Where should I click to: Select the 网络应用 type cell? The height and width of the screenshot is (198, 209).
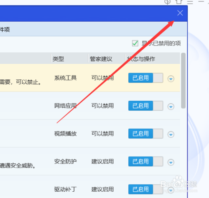[x=65, y=106]
